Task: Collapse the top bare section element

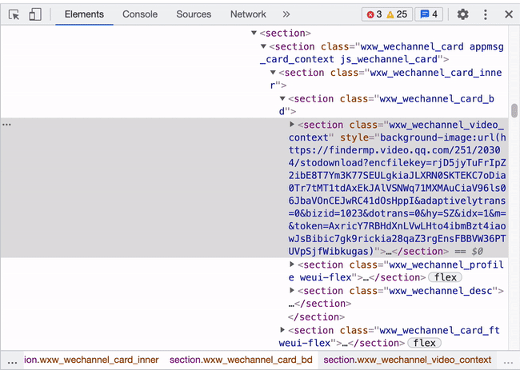Action: [254, 33]
